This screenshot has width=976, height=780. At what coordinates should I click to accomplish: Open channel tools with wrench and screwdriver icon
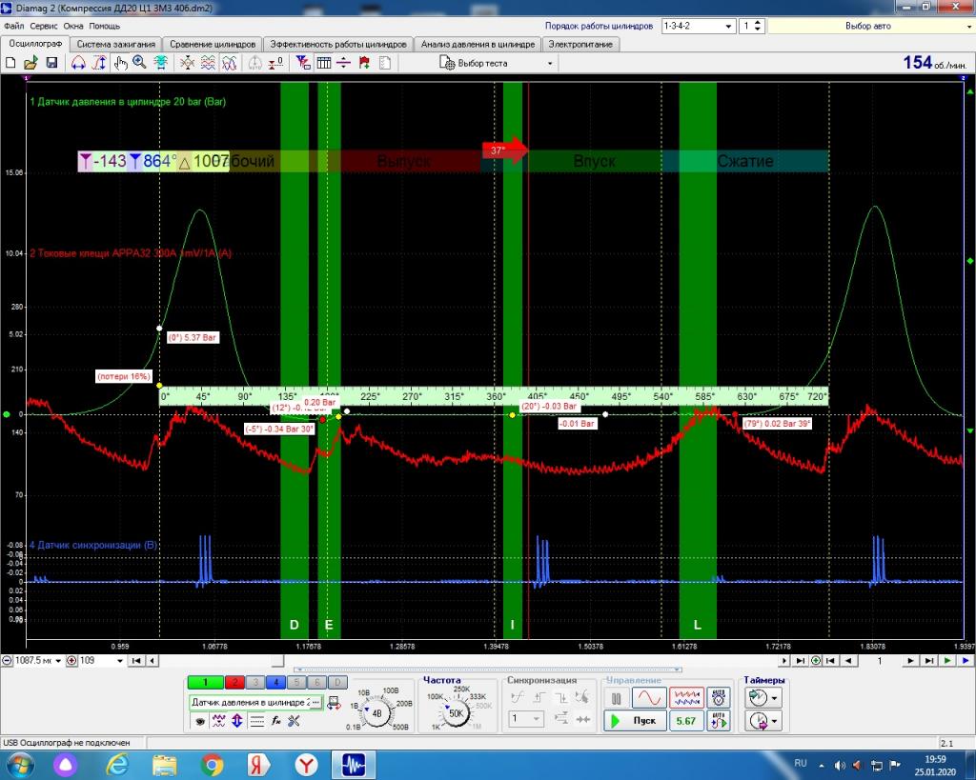point(294,721)
